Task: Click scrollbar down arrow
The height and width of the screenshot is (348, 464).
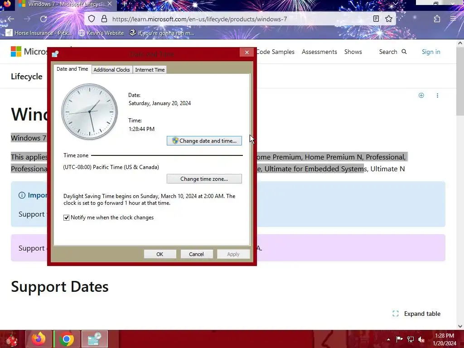Action: pyautogui.click(x=460, y=326)
